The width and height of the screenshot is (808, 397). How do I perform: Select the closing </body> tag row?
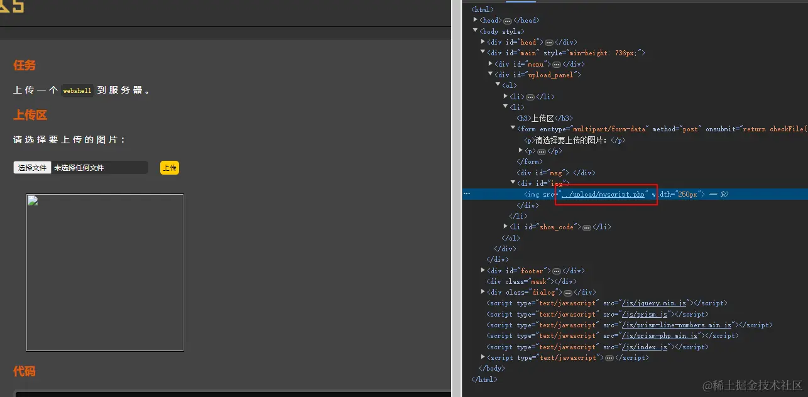pyautogui.click(x=491, y=369)
